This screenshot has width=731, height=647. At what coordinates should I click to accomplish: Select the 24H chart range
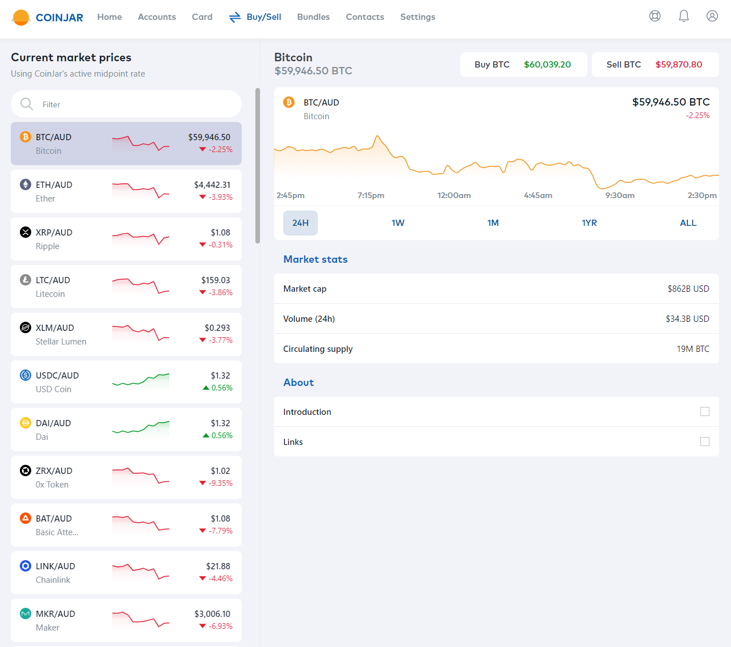pos(300,223)
